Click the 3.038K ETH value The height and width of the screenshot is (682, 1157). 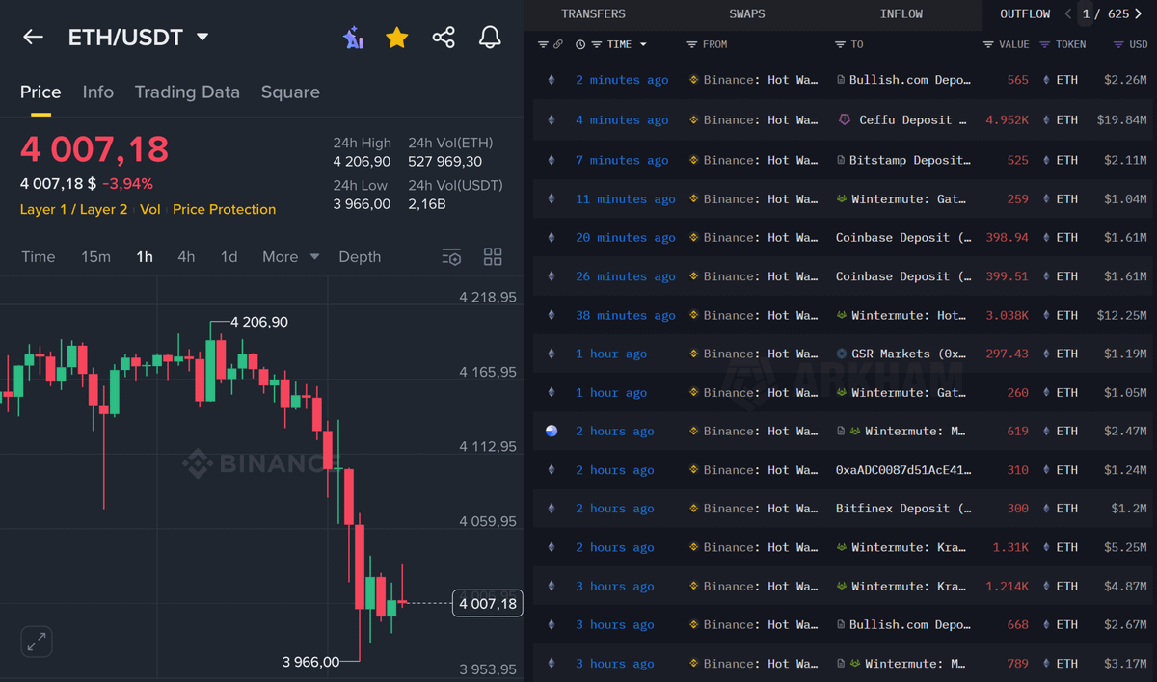pos(1007,315)
